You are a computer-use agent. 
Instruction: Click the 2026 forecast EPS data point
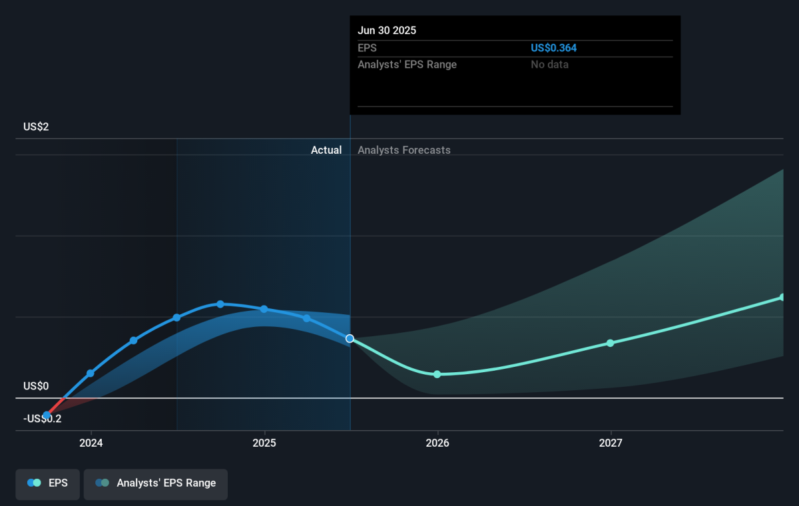point(437,374)
